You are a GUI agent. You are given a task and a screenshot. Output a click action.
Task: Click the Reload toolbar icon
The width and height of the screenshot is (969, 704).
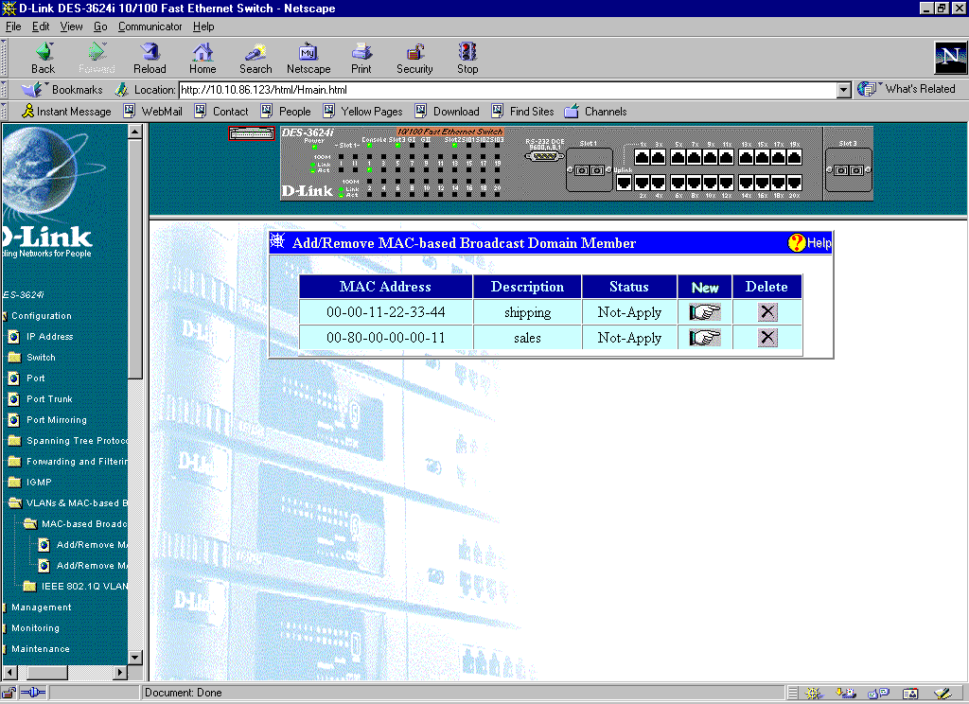tap(150, 57)
